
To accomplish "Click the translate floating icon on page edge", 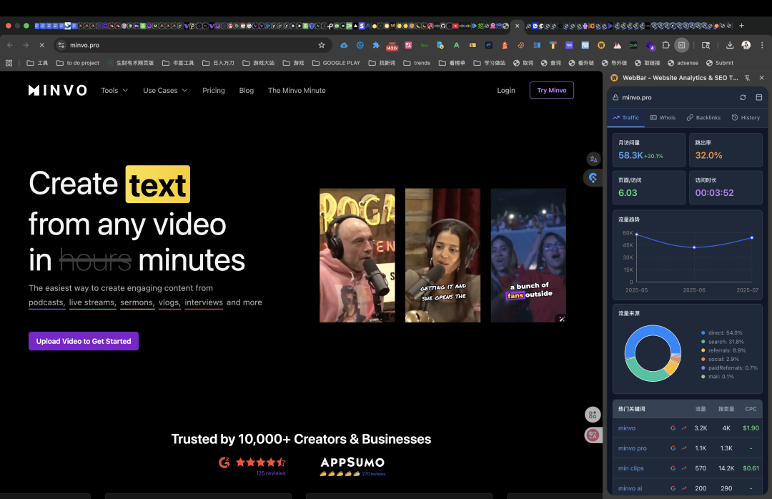I will 593,159.
